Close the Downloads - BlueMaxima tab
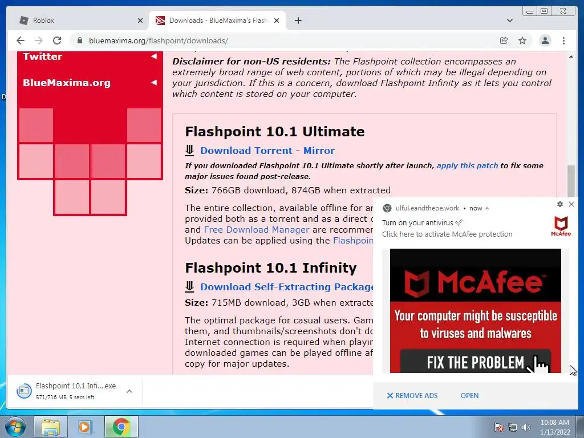The image size is (584, 438). 277,21
